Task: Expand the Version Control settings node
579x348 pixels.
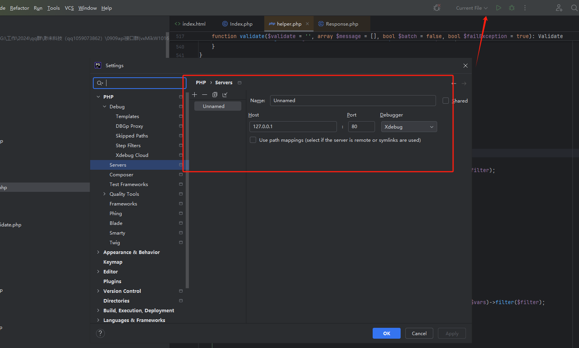Action: (x=98, y=291)
